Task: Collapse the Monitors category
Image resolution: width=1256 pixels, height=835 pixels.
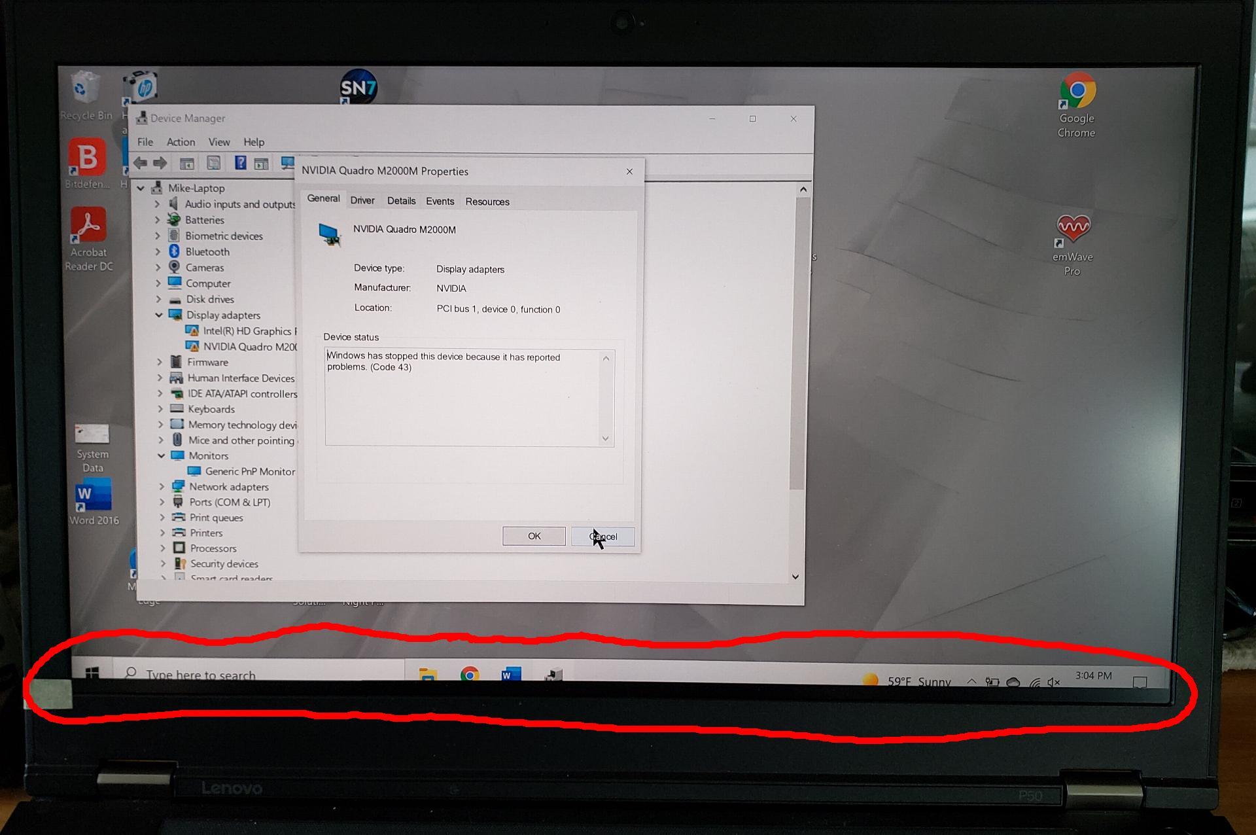Action: [161, 455]
